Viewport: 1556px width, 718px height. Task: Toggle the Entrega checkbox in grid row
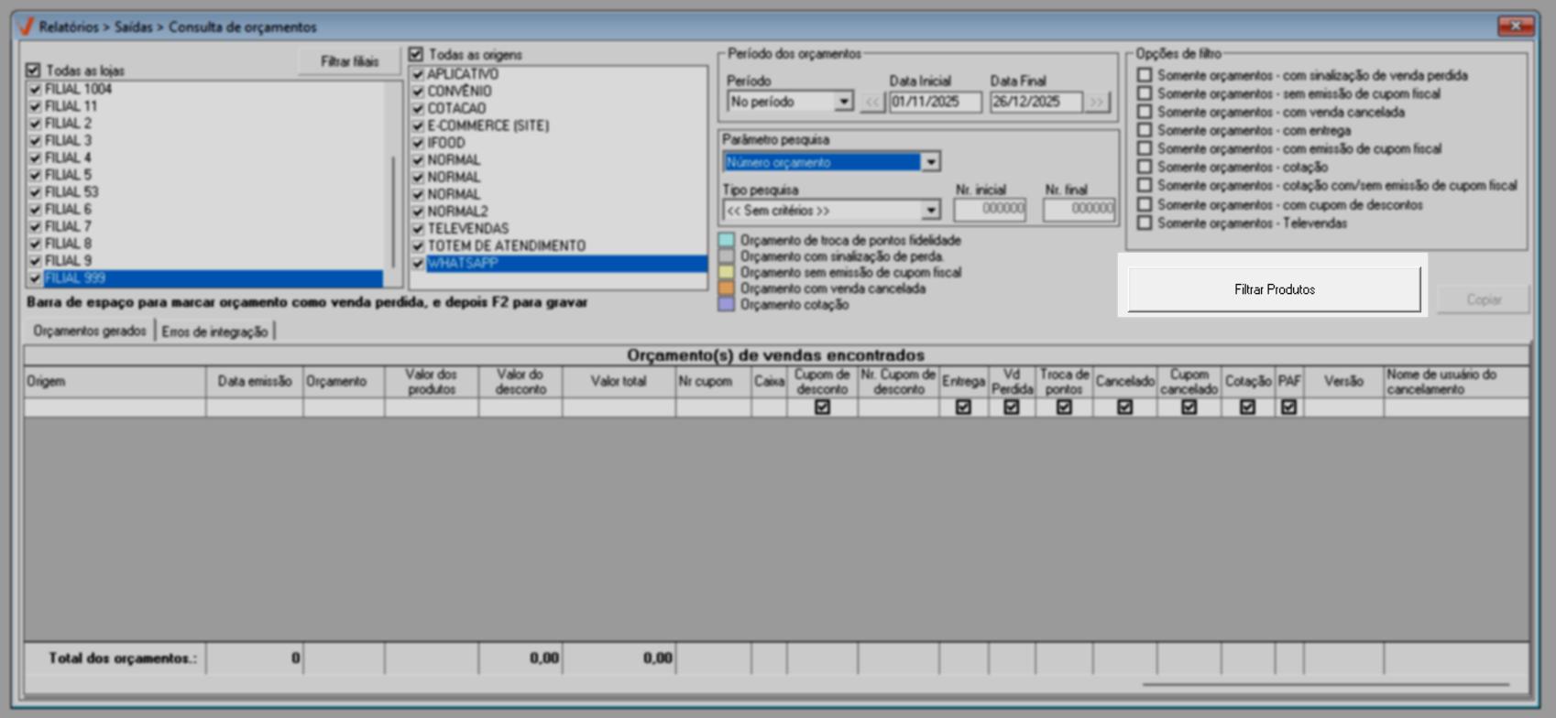(x=963, y=408)
